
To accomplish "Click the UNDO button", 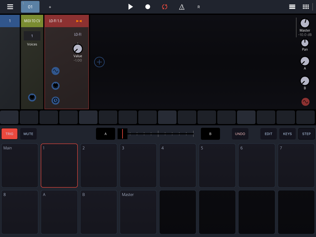I will [240, 134].
